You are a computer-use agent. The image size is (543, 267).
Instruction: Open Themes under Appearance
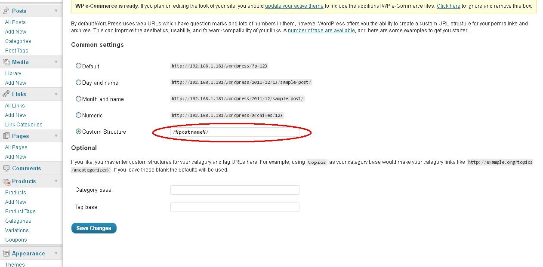15,264
